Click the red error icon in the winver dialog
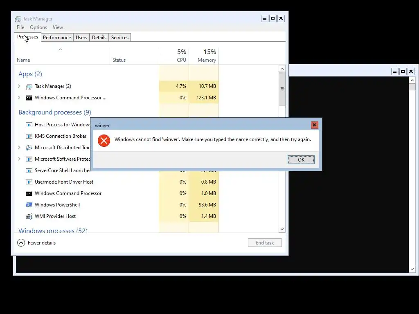 pyautogui.click(x=104, y=141)
